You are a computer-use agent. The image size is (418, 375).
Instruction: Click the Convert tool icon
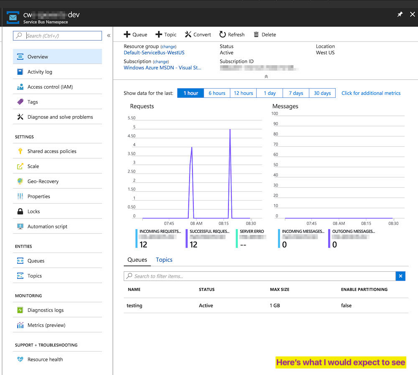[188, 34]
